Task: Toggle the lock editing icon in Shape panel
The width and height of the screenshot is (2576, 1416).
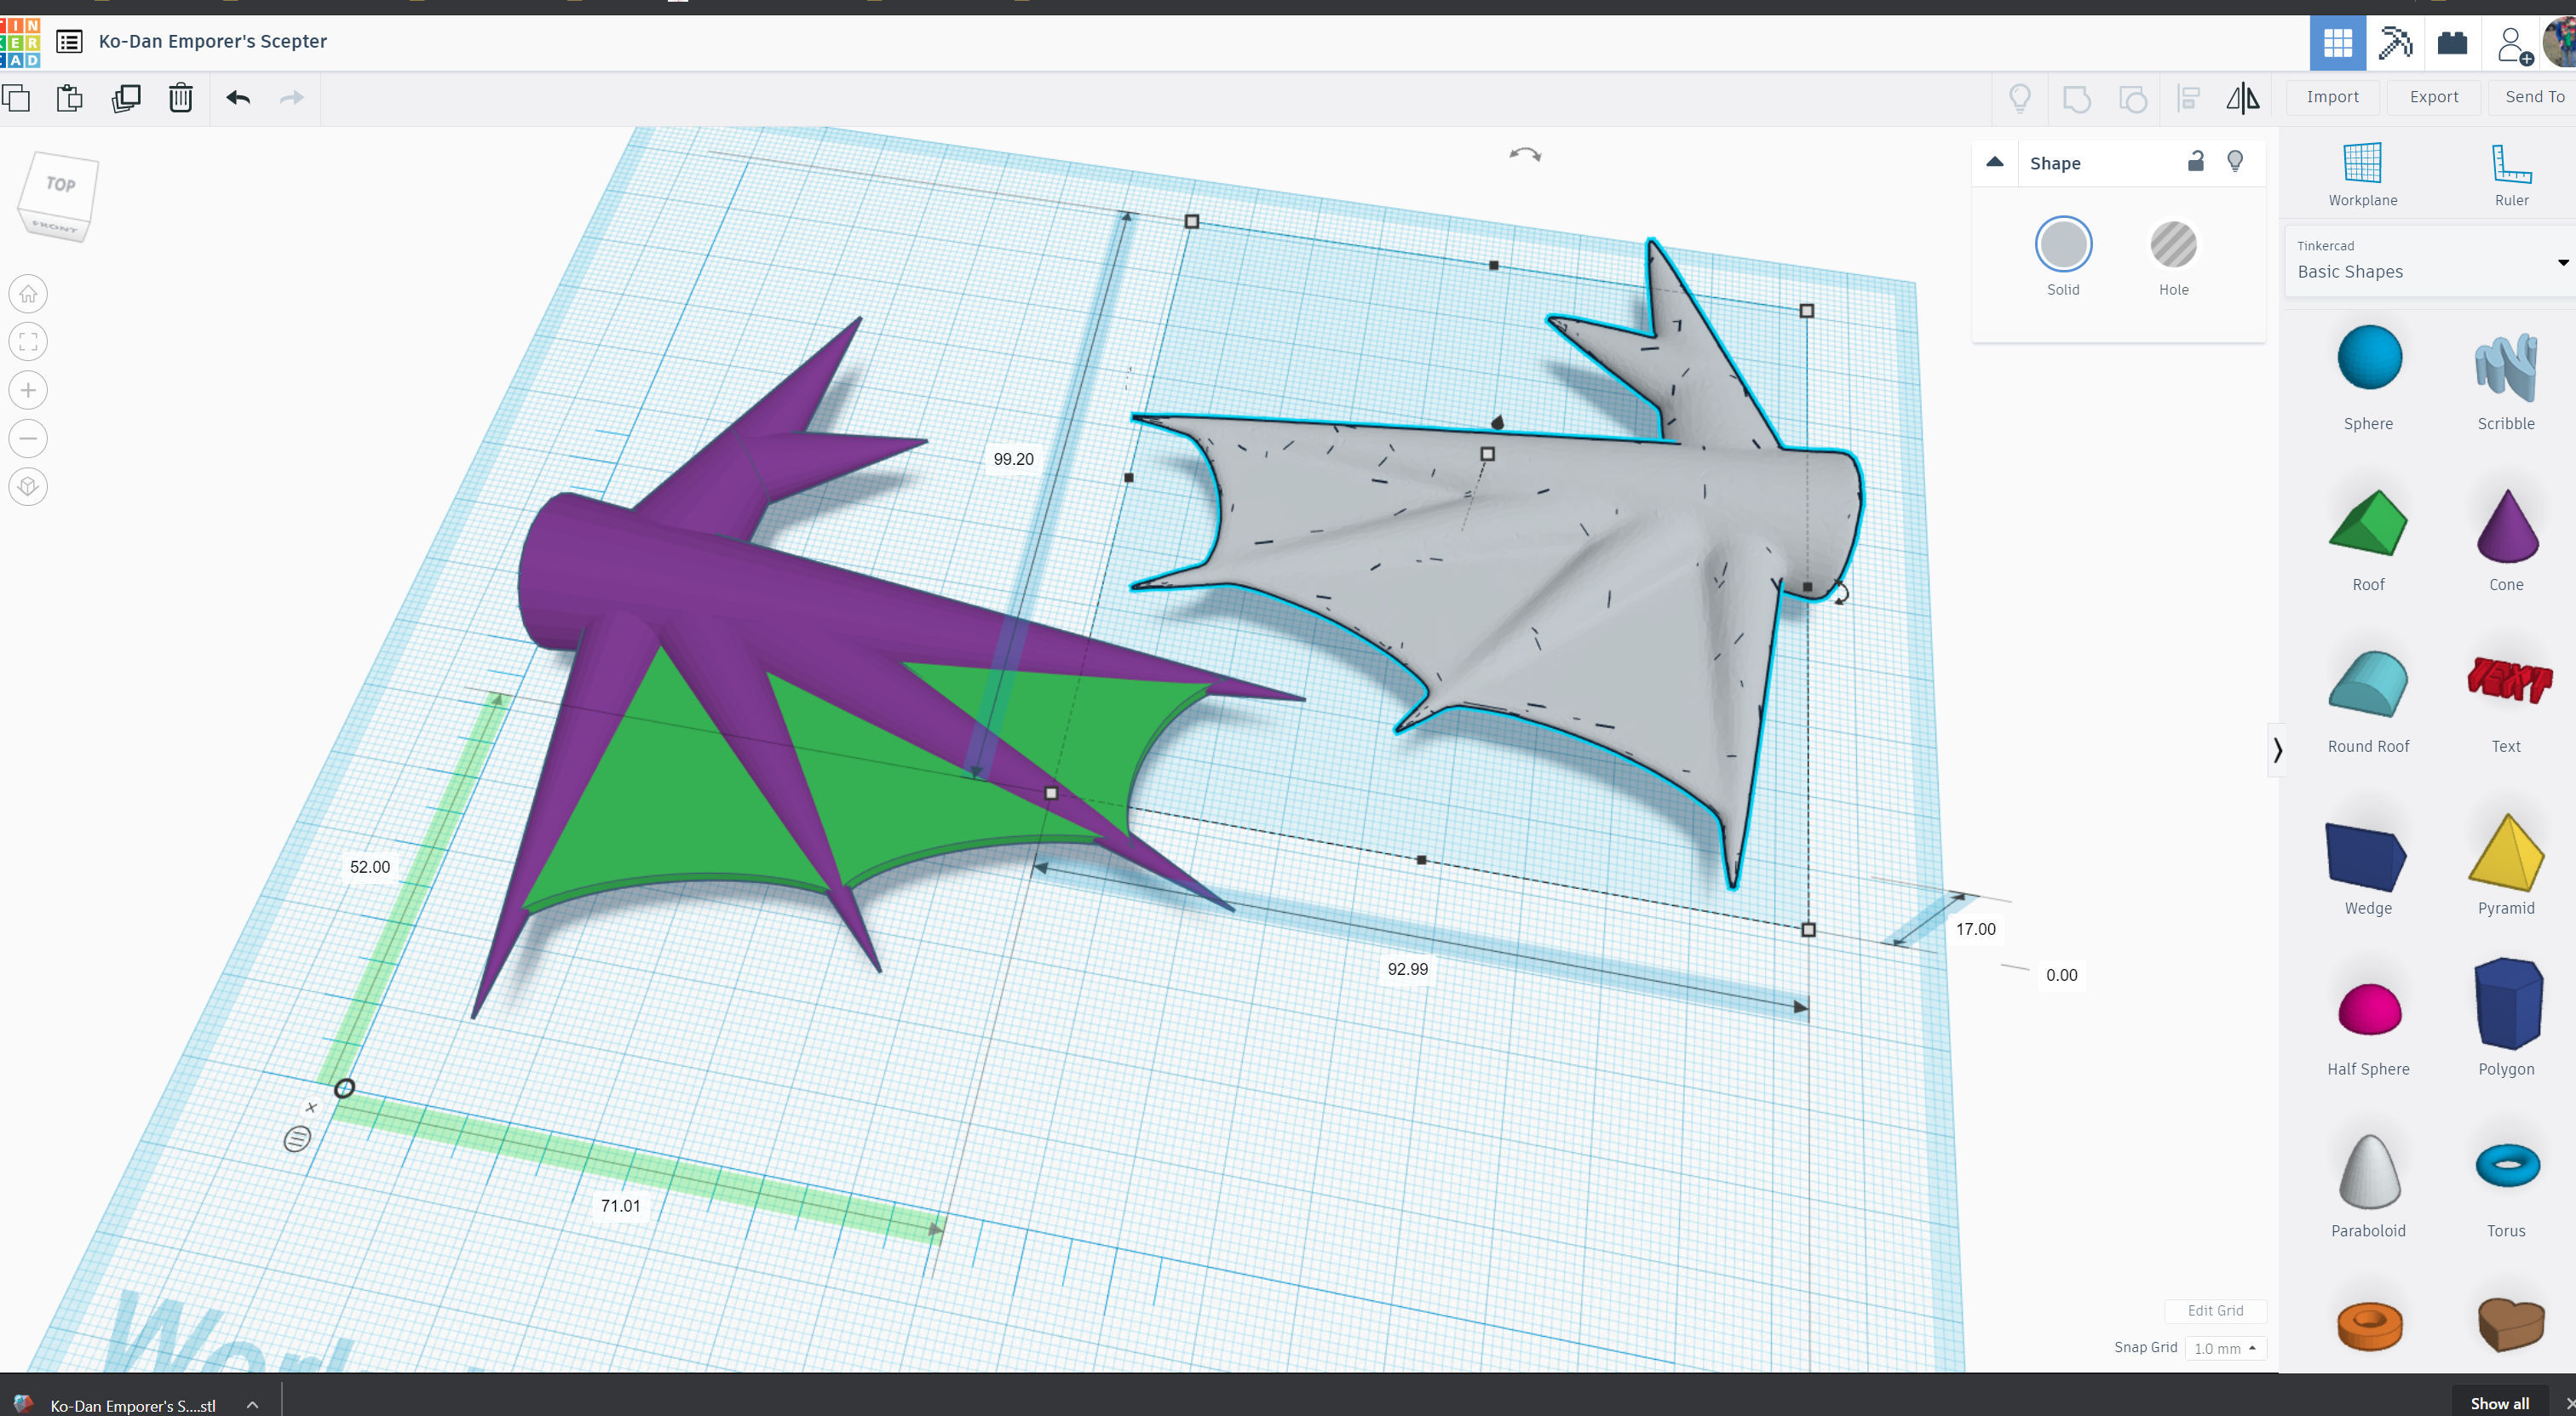Action: click(2196, 161)
